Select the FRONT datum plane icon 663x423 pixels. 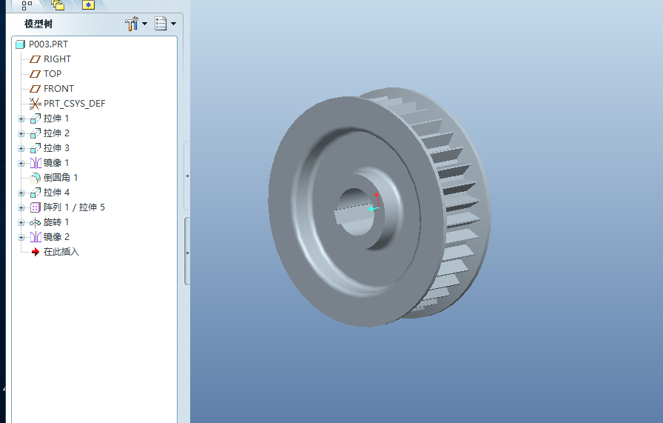[x=35, y=89]
